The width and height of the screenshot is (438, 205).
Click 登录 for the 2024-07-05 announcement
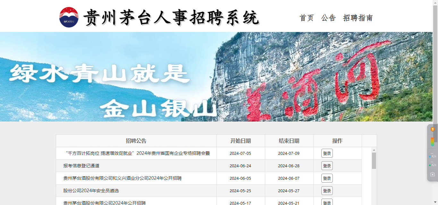(327, 153)
